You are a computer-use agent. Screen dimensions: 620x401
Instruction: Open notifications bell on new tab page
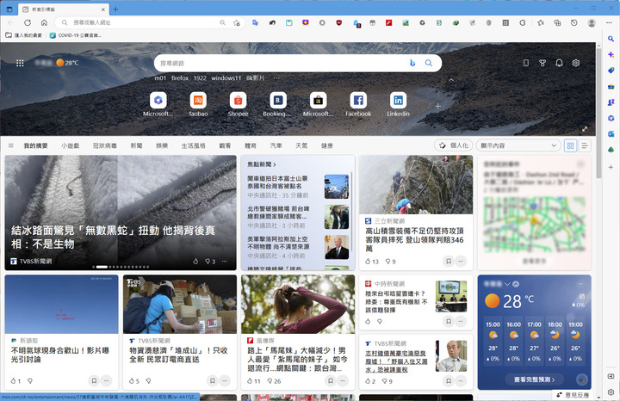click(x=559, y=63)
